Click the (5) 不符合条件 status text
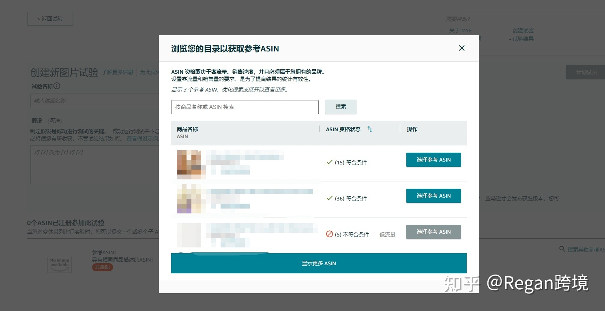Image resolution: width=605 pixels, height=311 pixels. coord(352,234)
